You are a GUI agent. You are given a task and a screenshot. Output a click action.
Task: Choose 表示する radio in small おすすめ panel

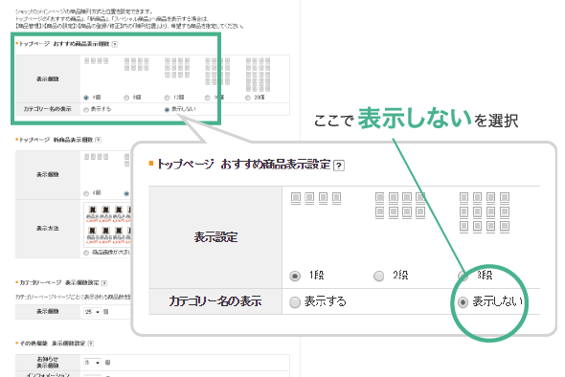coord(86,109)
